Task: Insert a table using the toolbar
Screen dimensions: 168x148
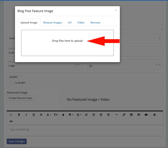Action: click(x=131, y=115)
